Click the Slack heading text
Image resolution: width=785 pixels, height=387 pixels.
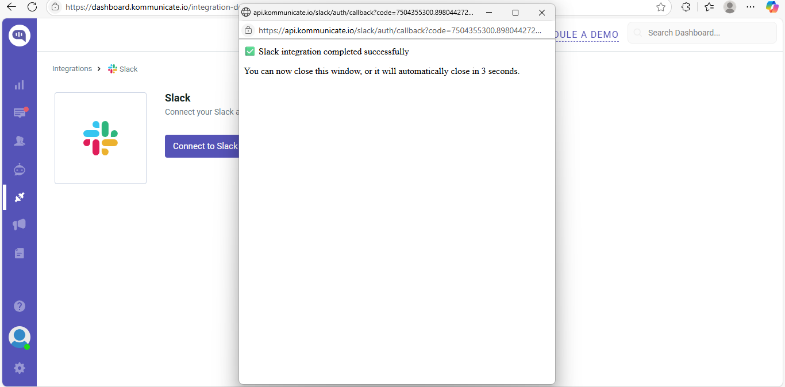click(178, 98)
